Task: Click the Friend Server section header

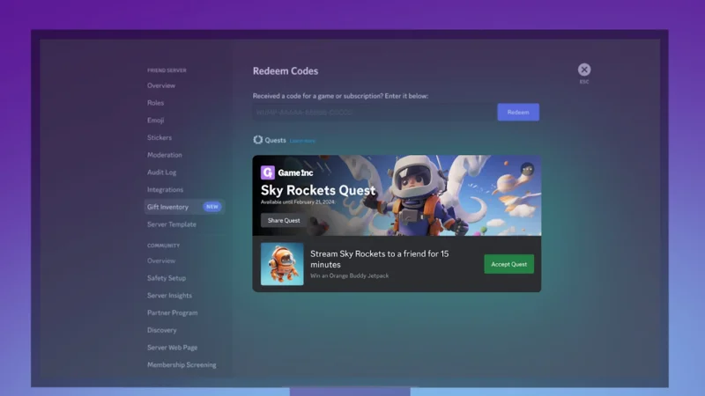Action: (x=167, y=70)
